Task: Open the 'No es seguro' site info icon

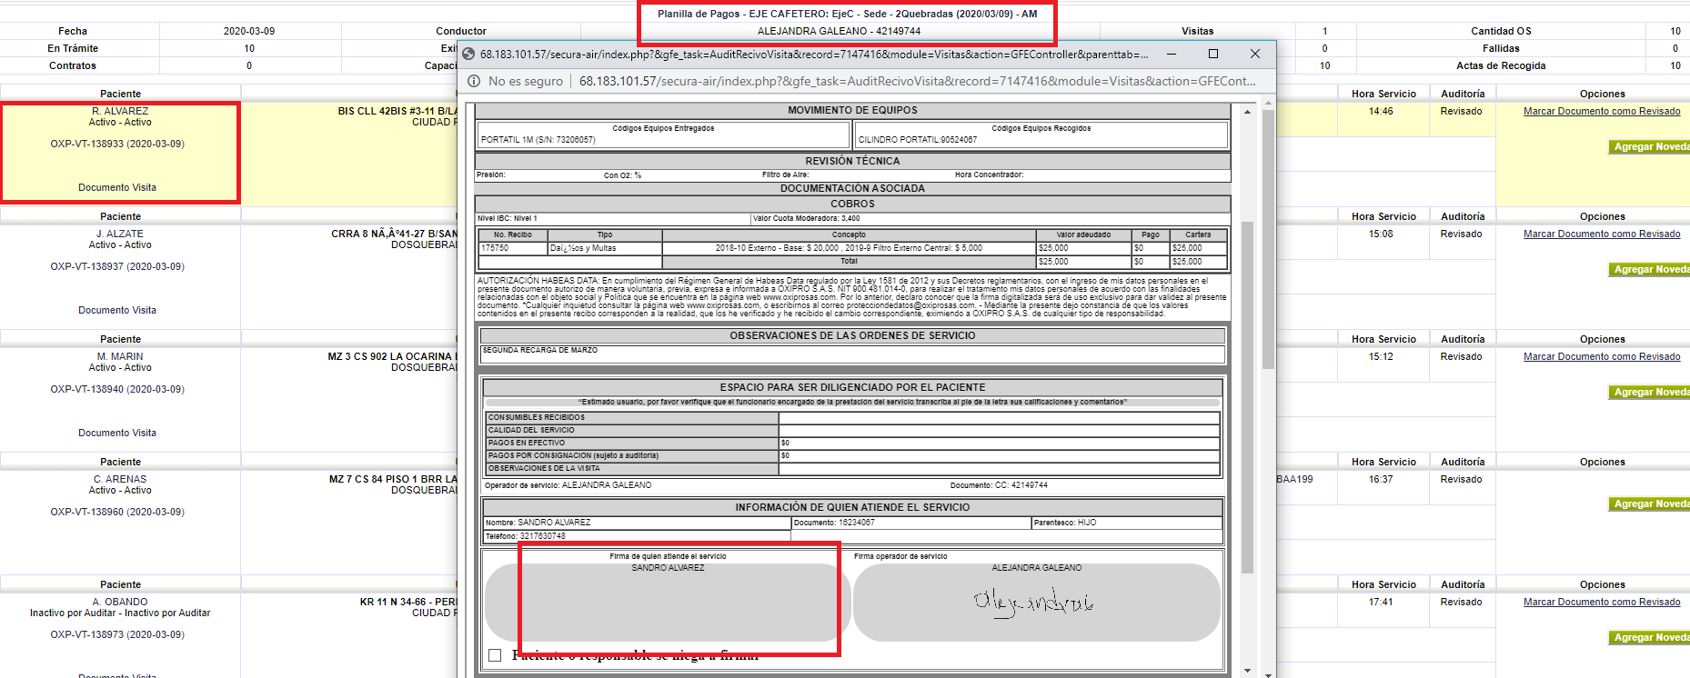Action: pyautogui.click(x=474, y=81)
